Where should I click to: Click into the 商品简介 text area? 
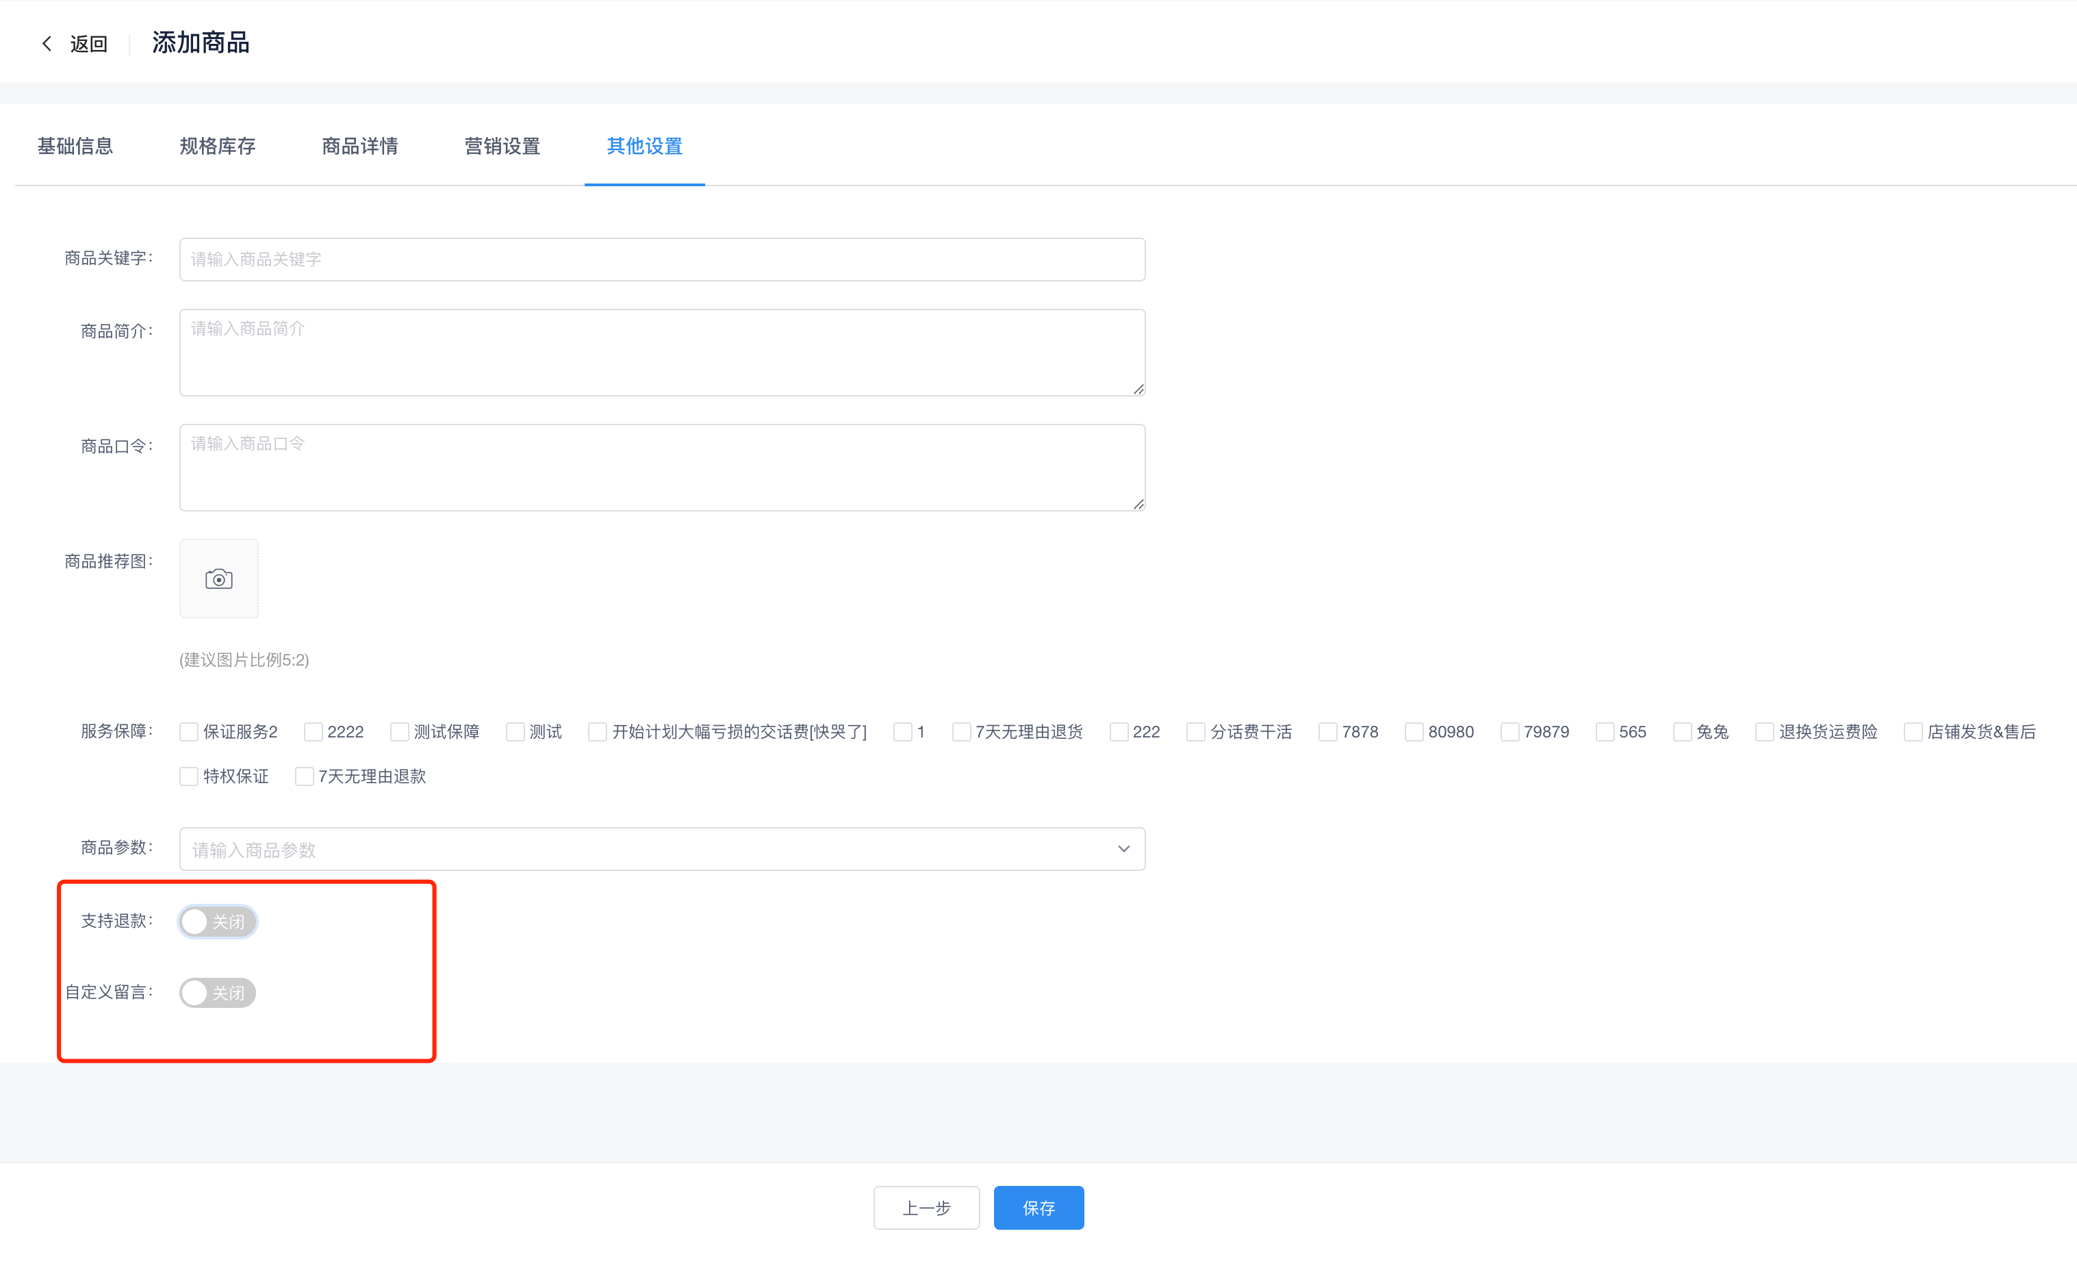662,353
